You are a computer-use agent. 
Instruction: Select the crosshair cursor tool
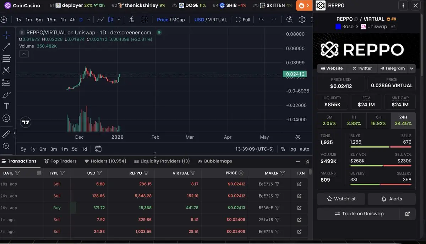tap(6, 35)
